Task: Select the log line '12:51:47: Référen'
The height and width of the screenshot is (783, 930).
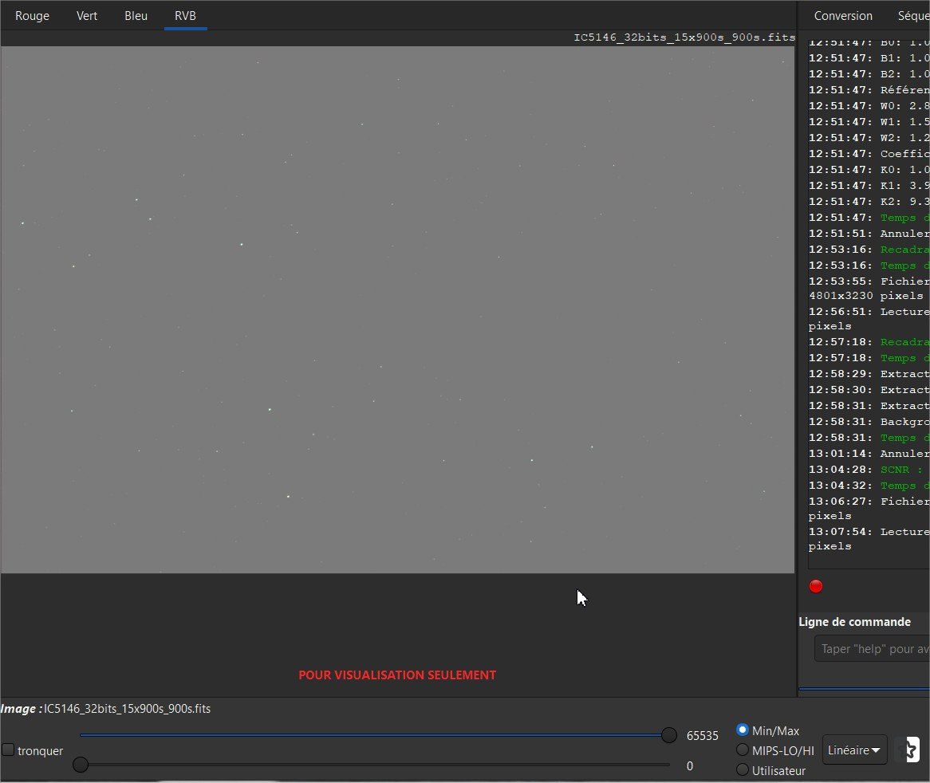Action: pos(869,89)
